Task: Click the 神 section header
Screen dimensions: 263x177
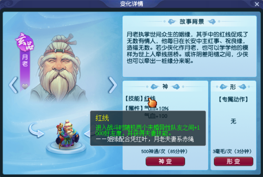Action: pyautogui.click(x=165, y=87)
